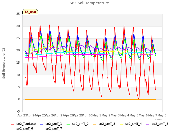Toggle sp2_smT_5 legend entry

tap(157, 124)
